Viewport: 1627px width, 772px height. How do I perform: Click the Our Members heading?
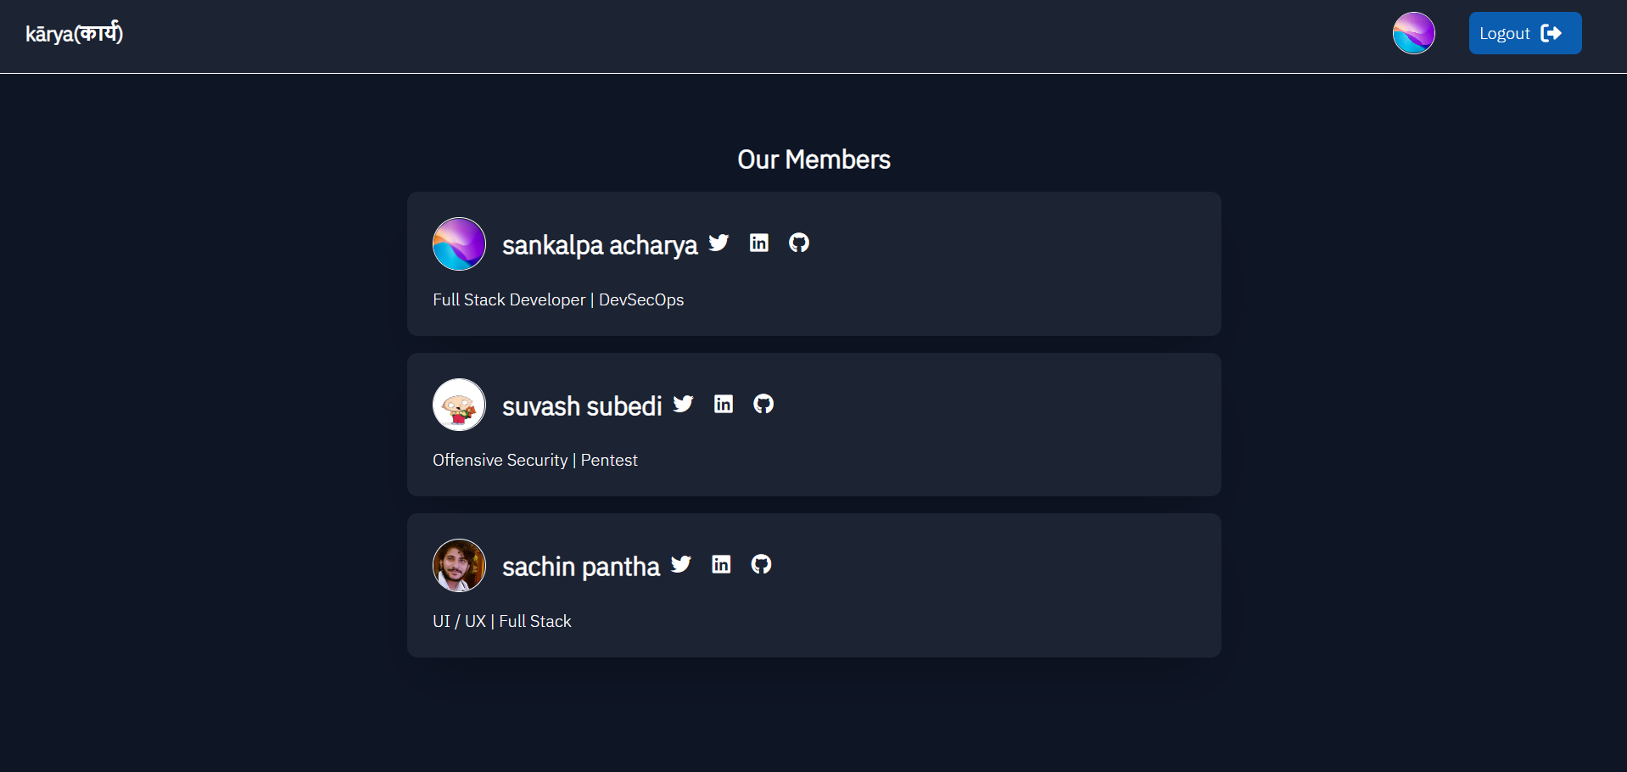(x=813, y=159)
